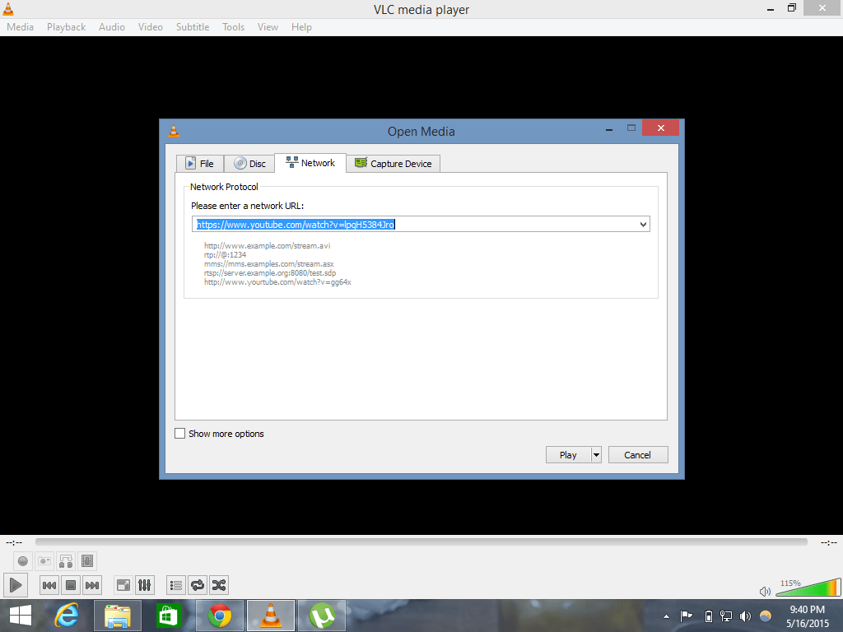Start playback with the main play button
This screenshot has width=843, height=632.
pos(16,585)
